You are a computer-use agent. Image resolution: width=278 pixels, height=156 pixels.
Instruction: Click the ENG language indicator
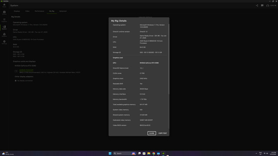(261, 153)
